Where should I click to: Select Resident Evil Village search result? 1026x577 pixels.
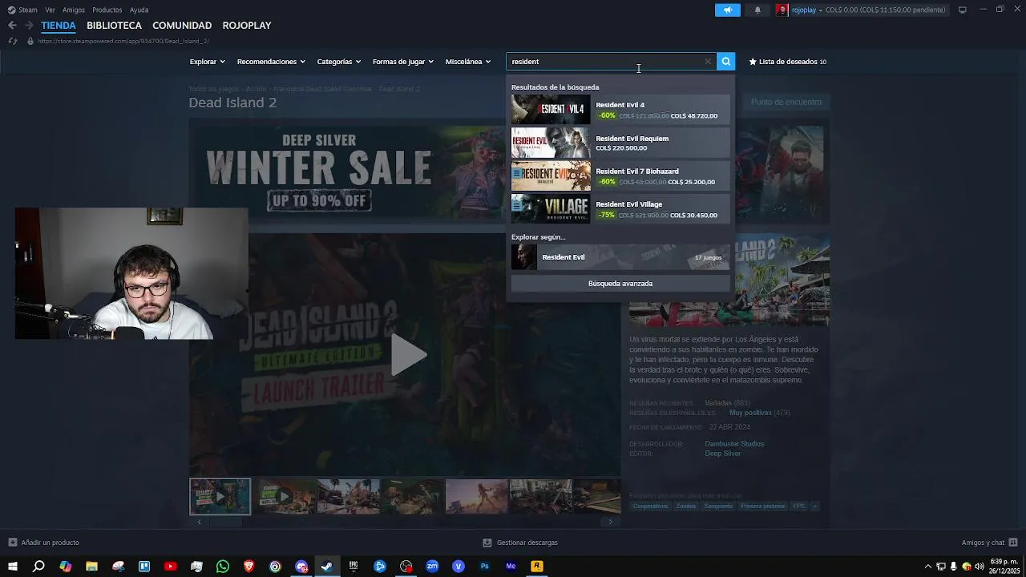(620, 209)
